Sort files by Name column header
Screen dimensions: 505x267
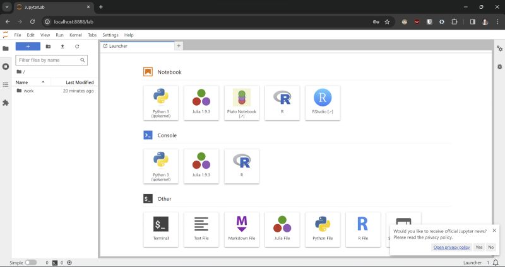pyautogui.click(x=31, y=82)
